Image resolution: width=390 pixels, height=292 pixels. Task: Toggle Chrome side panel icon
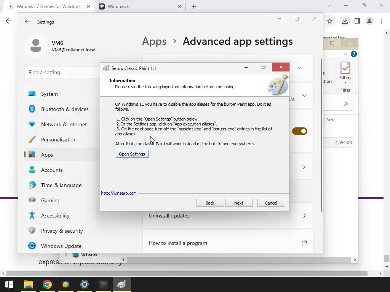coord(357,21)
